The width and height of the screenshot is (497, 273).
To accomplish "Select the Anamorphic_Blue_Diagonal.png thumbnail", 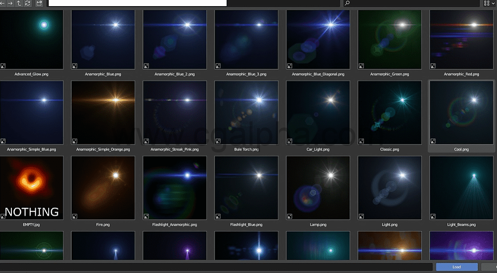I will coord(318,39).
